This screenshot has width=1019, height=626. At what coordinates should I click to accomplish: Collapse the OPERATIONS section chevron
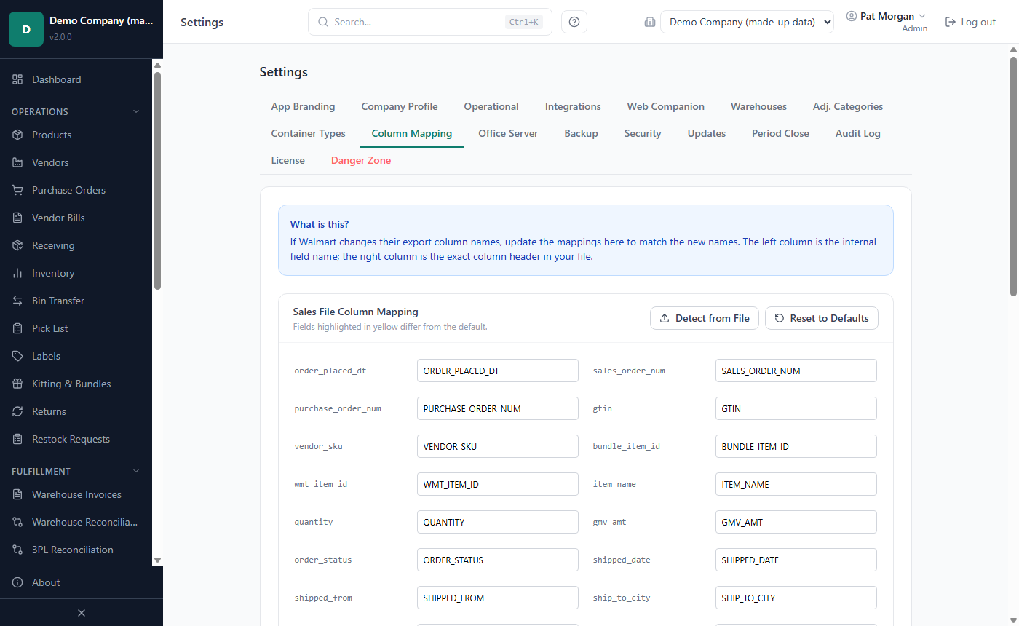(x=135, y=111)
